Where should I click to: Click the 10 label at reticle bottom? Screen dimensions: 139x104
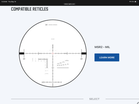(x=43, y=82)
